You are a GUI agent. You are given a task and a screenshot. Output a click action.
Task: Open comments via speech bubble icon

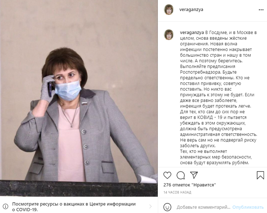pyautogui.click(x=181, y=175)
